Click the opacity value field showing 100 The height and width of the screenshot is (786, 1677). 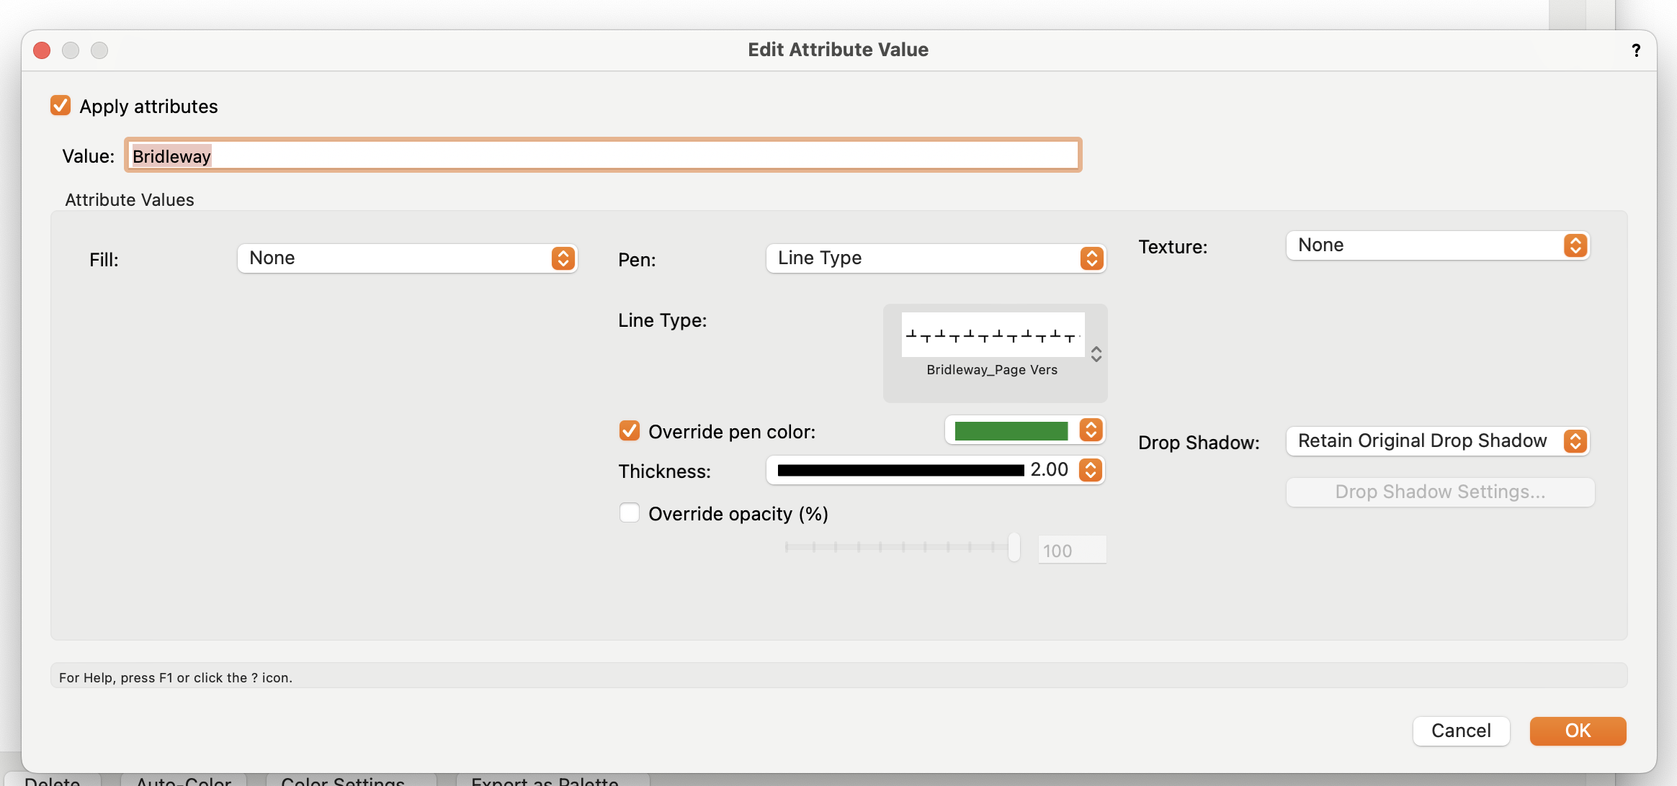pos(1071,549)
